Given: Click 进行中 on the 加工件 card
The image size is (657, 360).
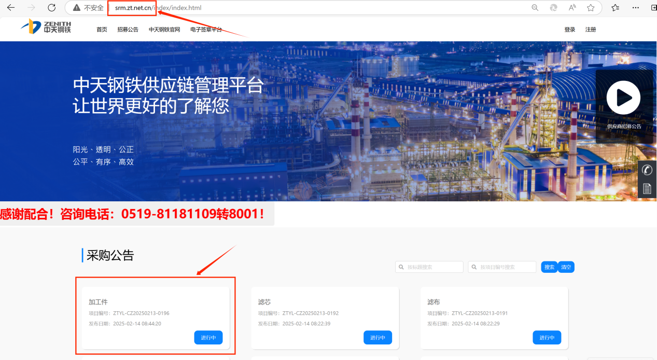Looking at the screenshot, I should (208, 337).
